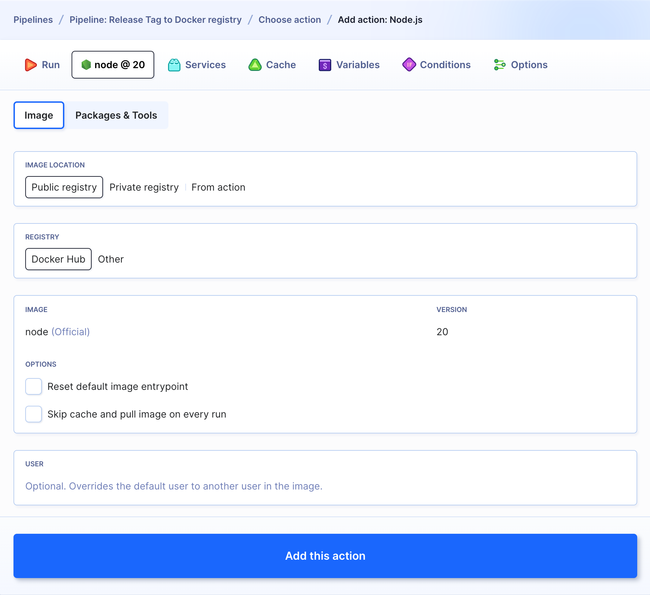Select the node @ 20 tab

point(113,65)
